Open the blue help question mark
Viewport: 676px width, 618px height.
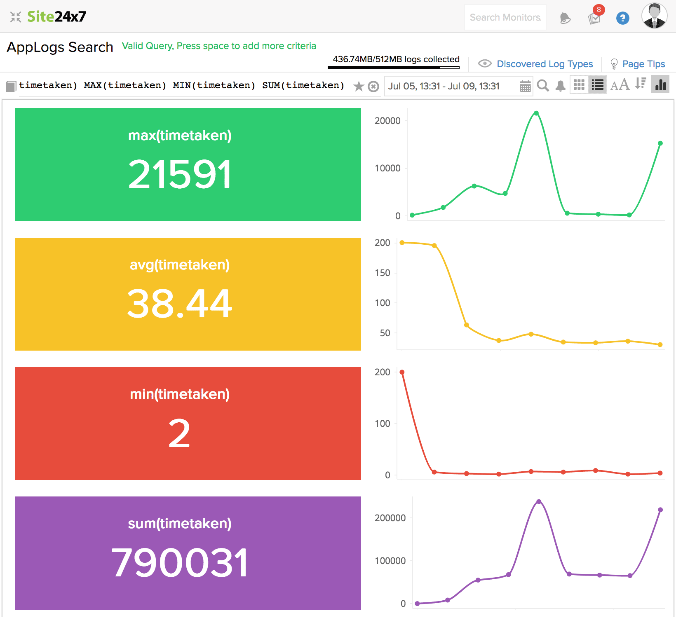[622, 18]
